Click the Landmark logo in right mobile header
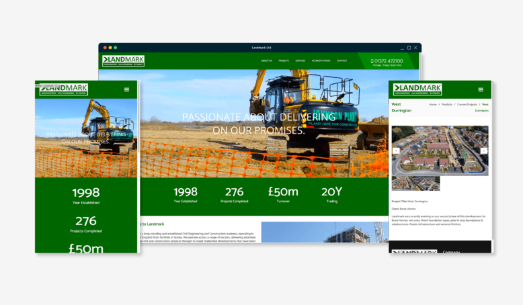This screenshot has width=523, height=305. 417,89
